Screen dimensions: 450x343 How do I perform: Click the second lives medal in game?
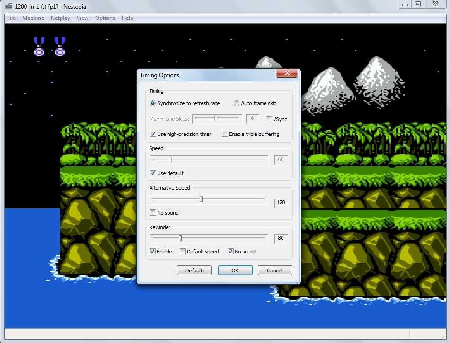[60, 46]
